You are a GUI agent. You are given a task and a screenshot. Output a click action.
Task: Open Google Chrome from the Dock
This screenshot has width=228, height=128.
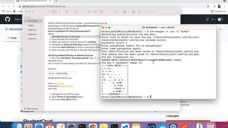[x=93, y=126]
